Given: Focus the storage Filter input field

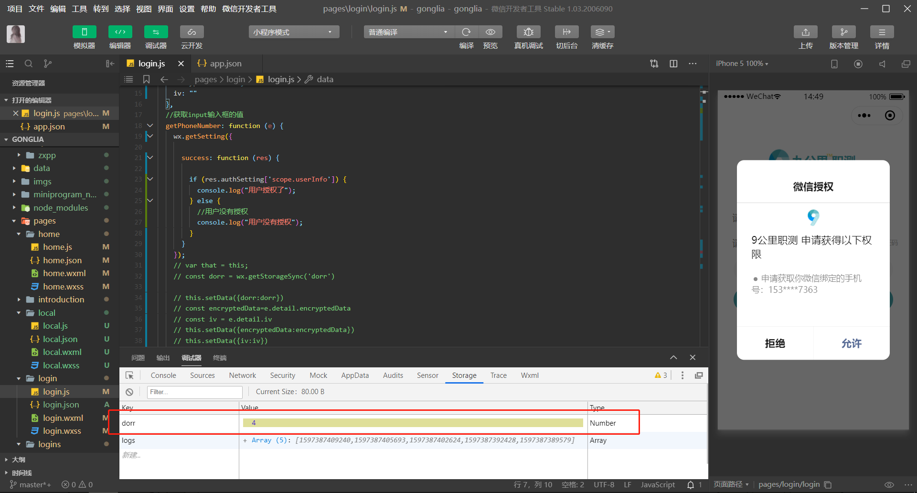Looking at the screenshot, I should (x=195, y=392).
